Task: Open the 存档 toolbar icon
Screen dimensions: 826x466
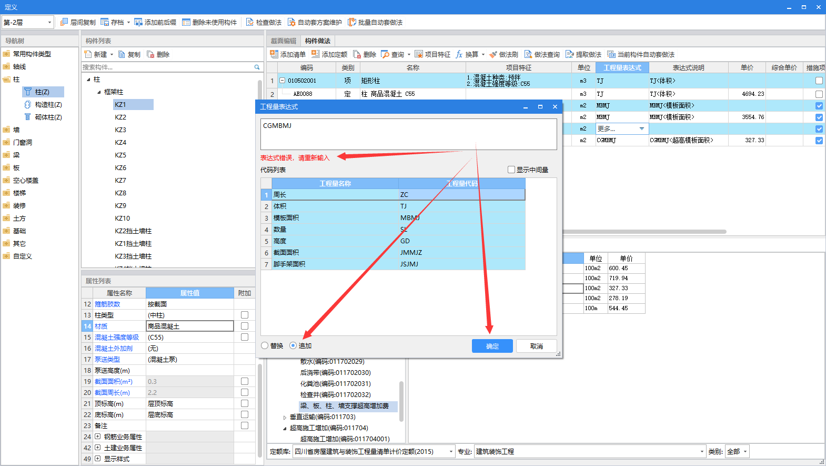Action: point(105,22)
